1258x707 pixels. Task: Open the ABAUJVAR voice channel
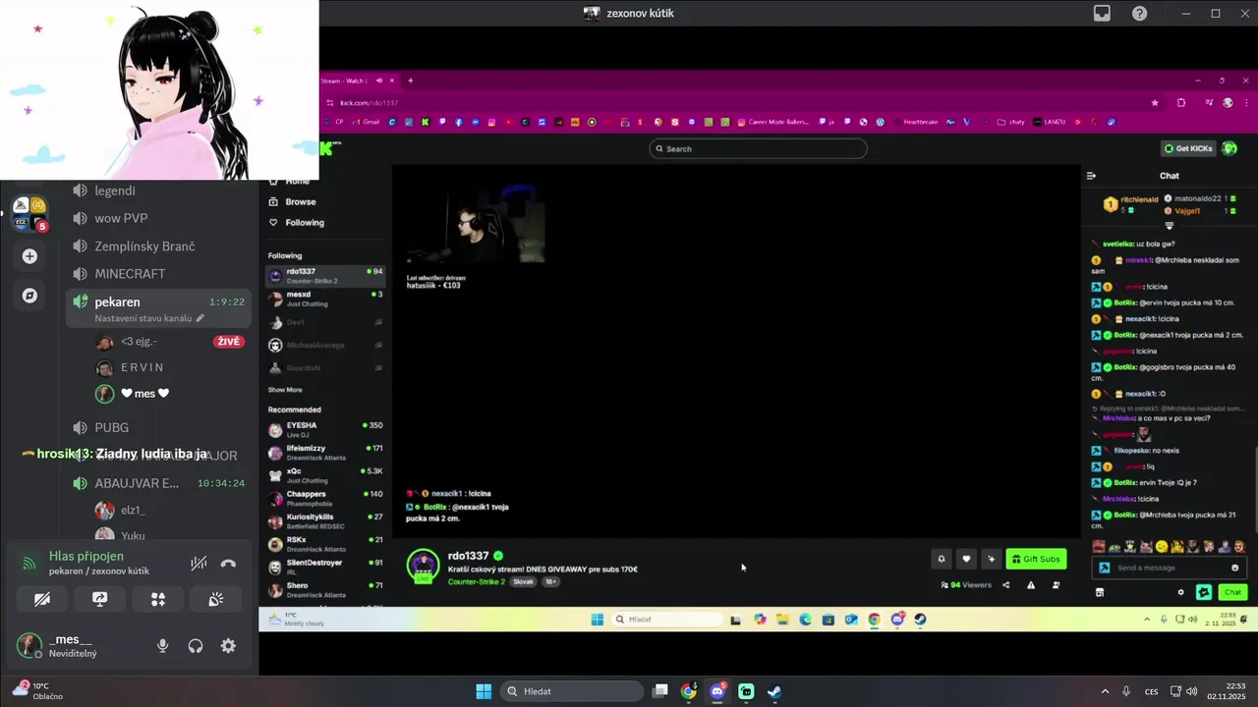tap(157, 483)
